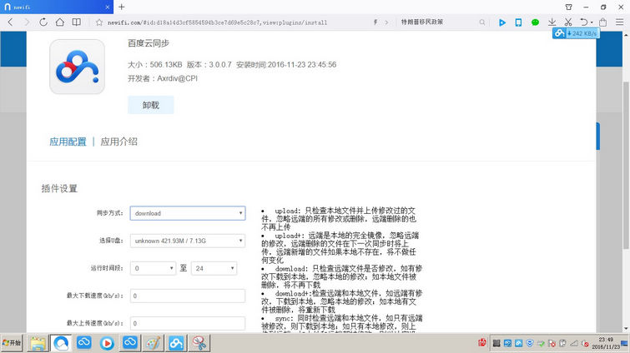The width and height of the screenshot is (630, 353).
Task: Open the blue video play extension icon
Action: pyautogui.click(x=502, y=22)
